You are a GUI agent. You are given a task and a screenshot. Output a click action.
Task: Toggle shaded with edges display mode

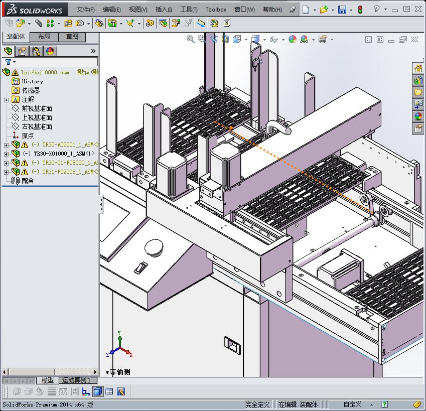[x=98, y=391]
